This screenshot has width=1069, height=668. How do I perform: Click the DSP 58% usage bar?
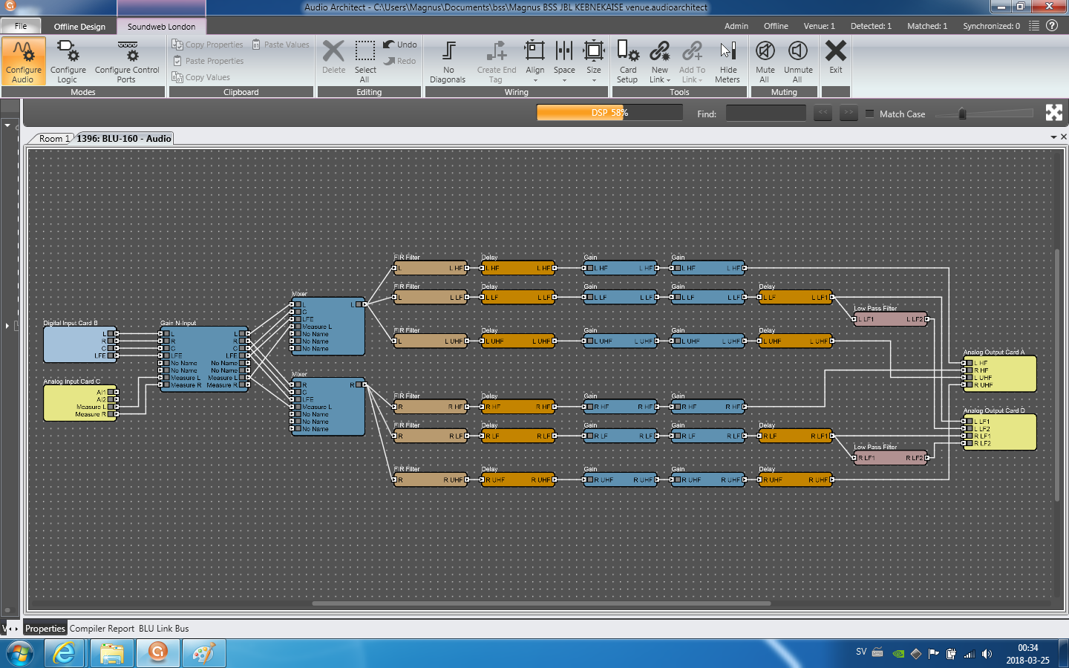609,112
